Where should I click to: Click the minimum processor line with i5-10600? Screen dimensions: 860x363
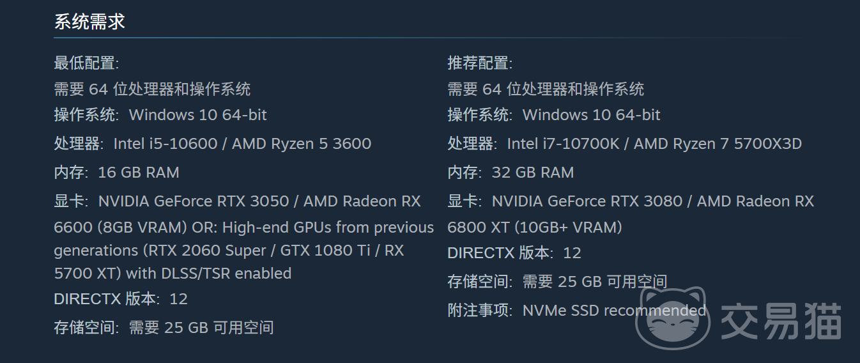[x=212, y=144]
